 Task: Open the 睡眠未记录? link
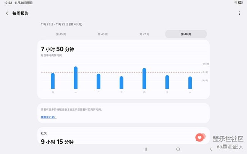tap(48, 117)
